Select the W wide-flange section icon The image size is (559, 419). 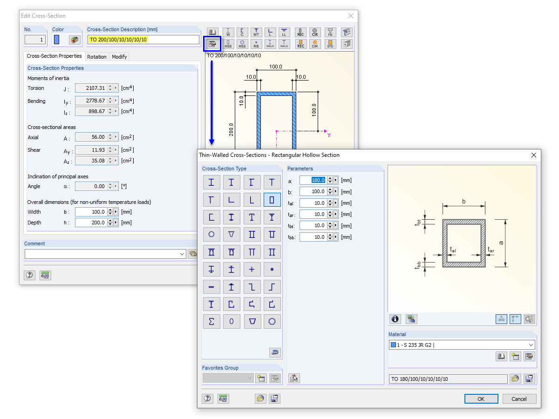(x=228, y=33)
